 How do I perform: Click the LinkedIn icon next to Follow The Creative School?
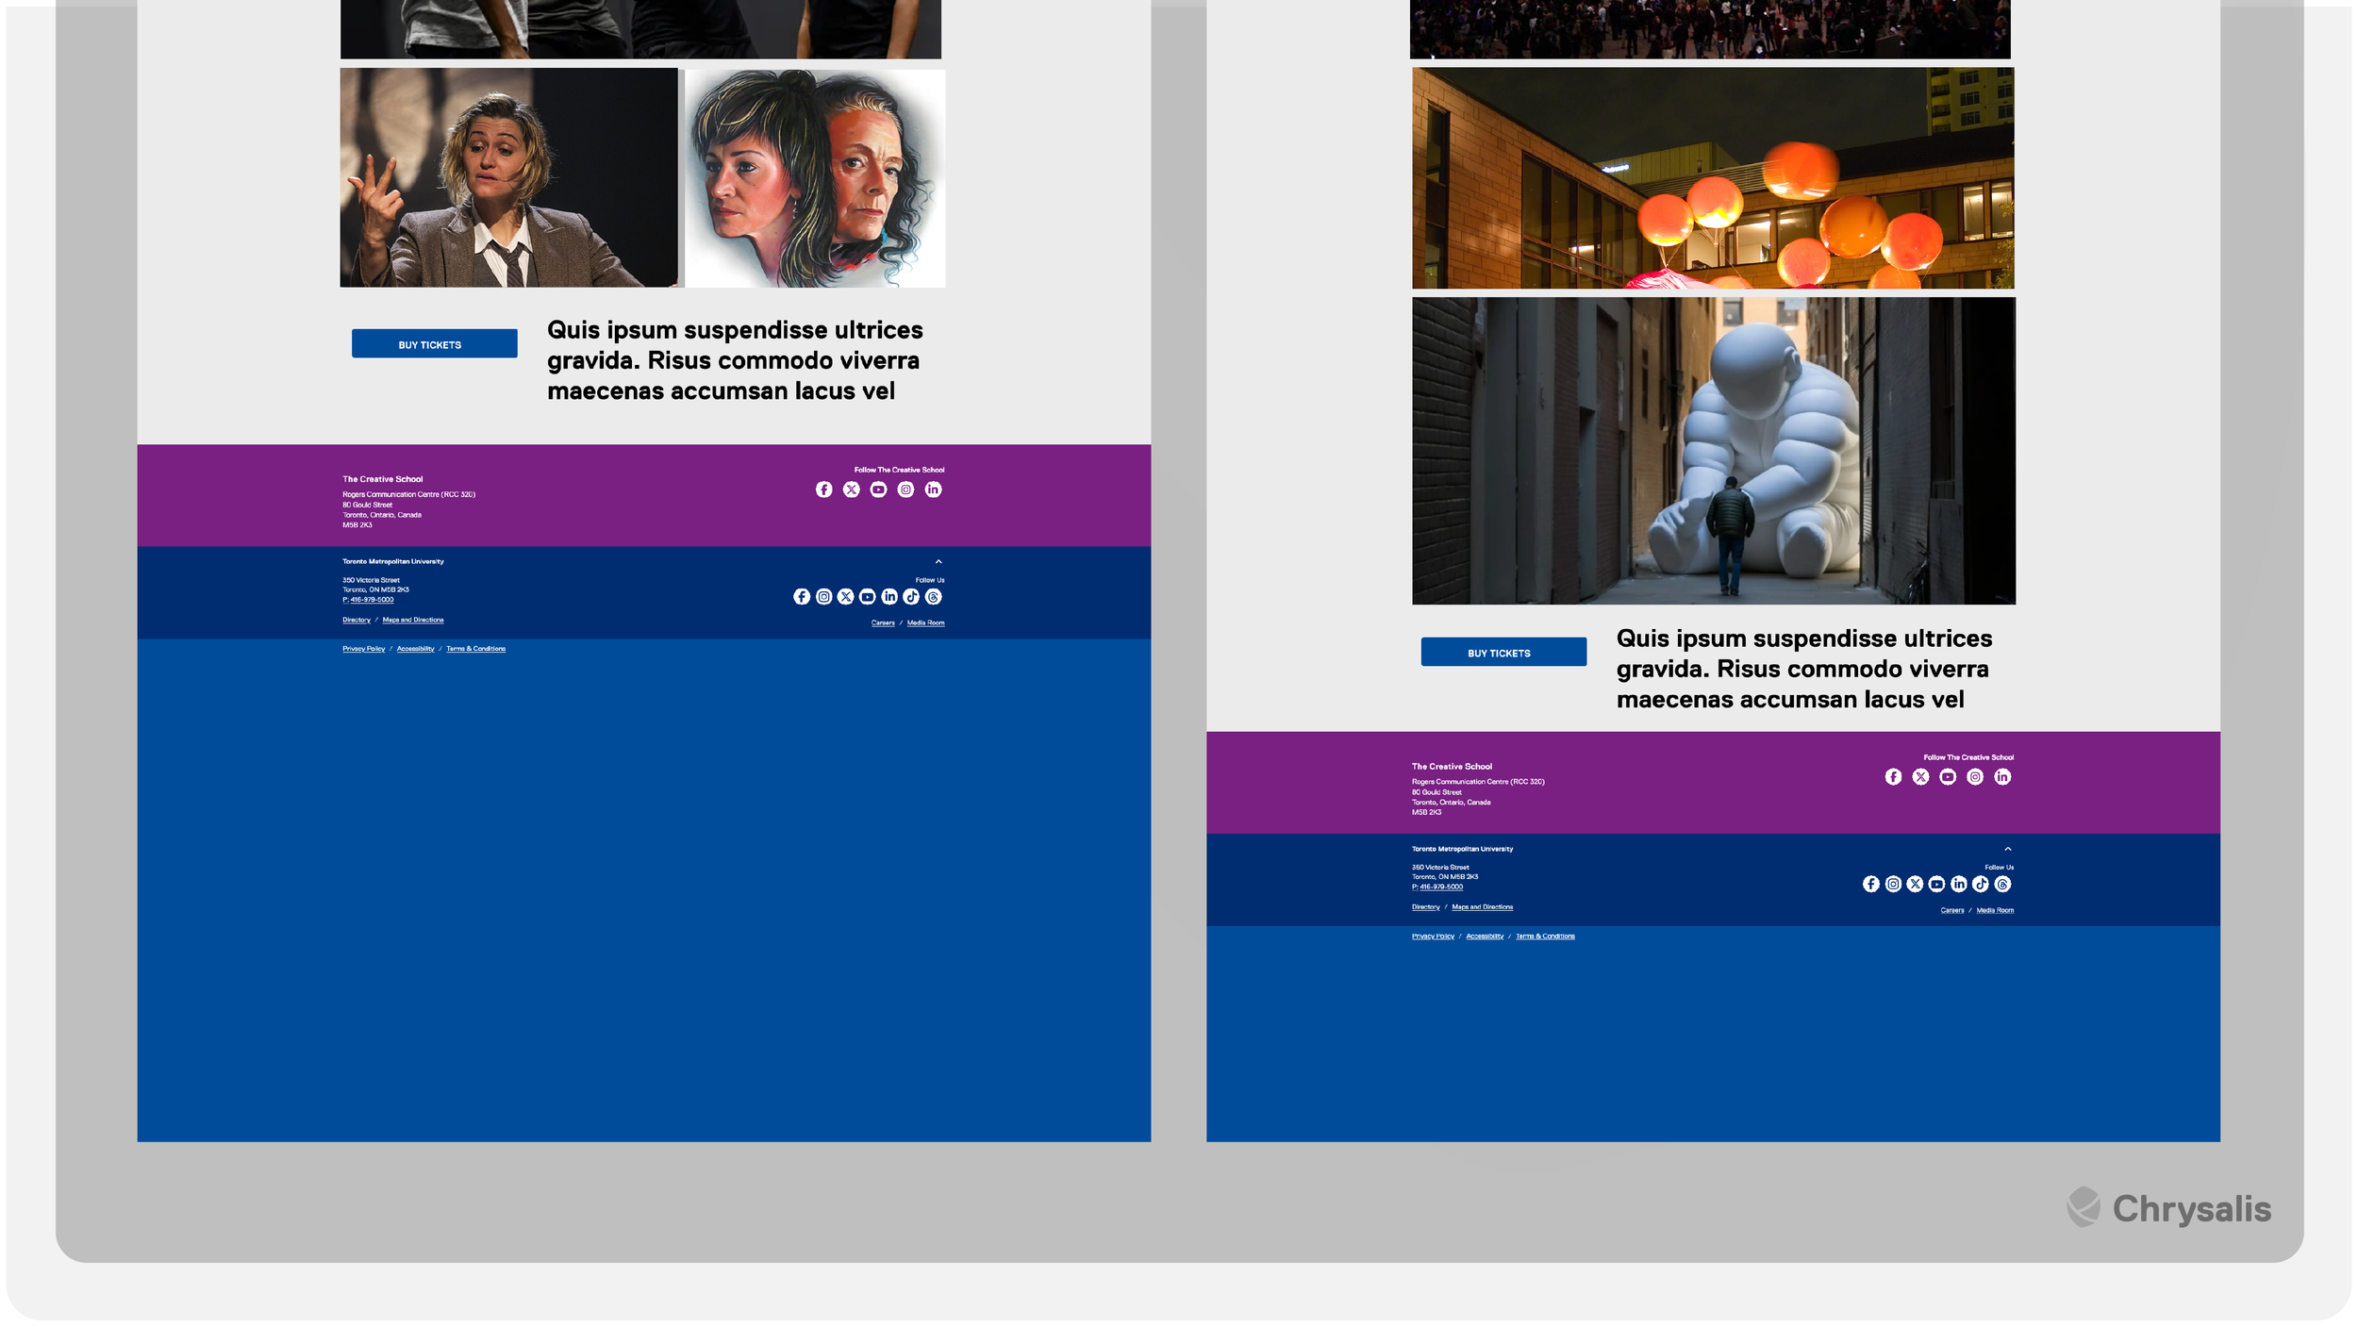933,489
